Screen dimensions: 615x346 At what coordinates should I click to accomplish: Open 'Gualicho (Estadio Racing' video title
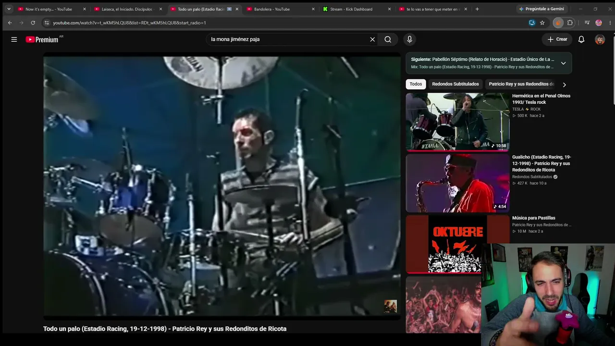point(541,163)
